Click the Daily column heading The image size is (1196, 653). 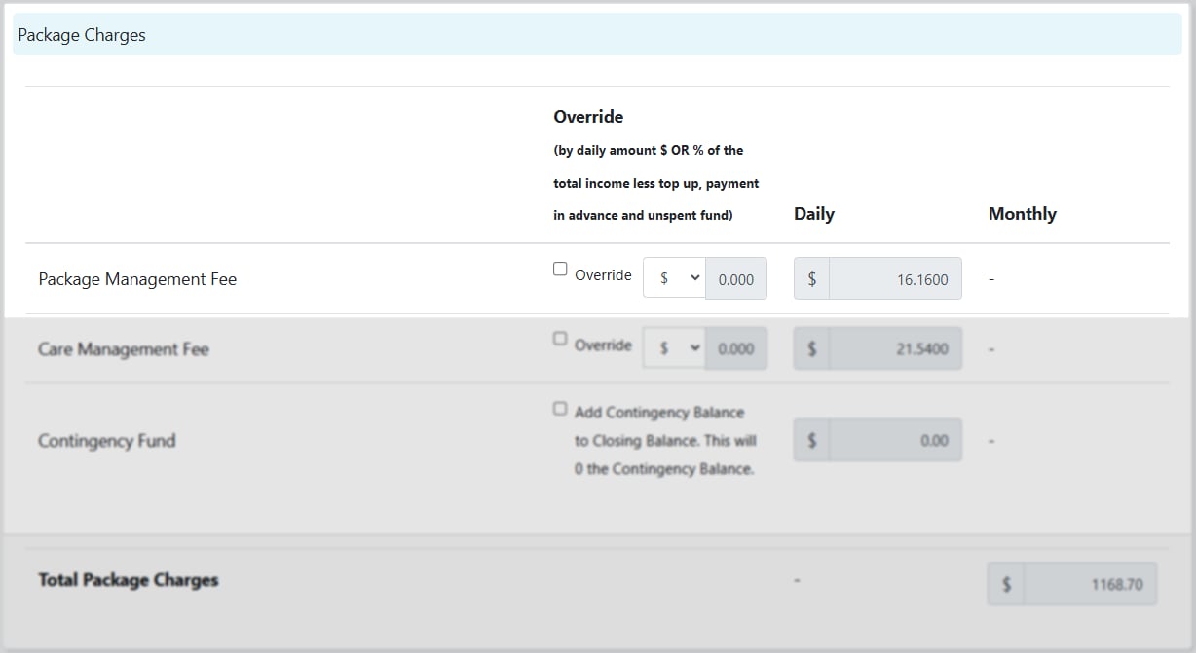(x=814, y=214)
